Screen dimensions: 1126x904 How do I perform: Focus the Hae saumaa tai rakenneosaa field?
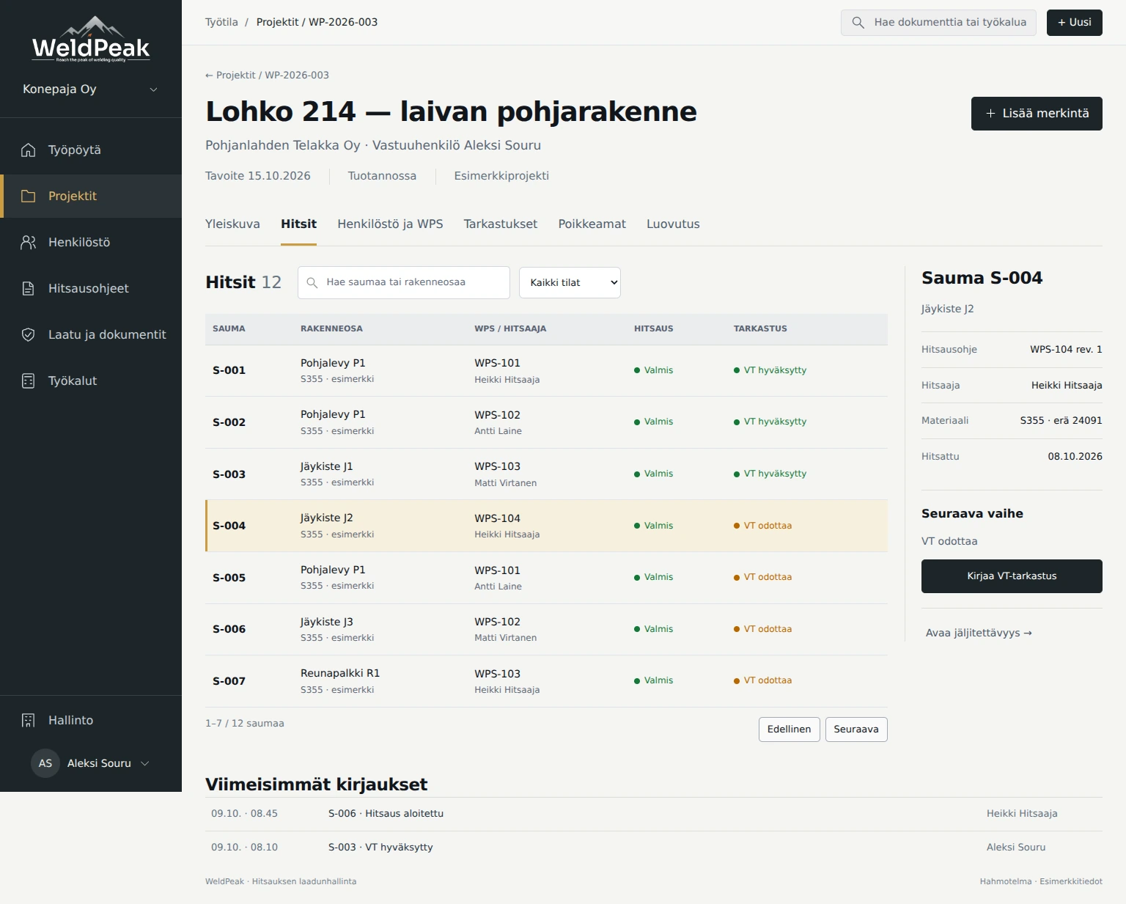point(404,283)
